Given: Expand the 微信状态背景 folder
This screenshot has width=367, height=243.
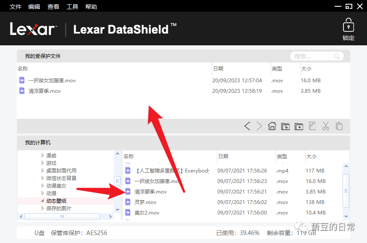Looking at the screenshot, I should [42, 178].
